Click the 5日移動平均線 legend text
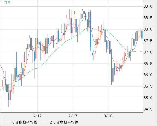 [25, 122]
